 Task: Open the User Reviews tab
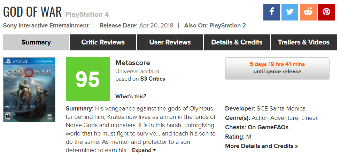170,42
